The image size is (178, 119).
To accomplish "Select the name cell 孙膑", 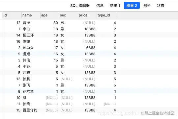I will (26, 79).
